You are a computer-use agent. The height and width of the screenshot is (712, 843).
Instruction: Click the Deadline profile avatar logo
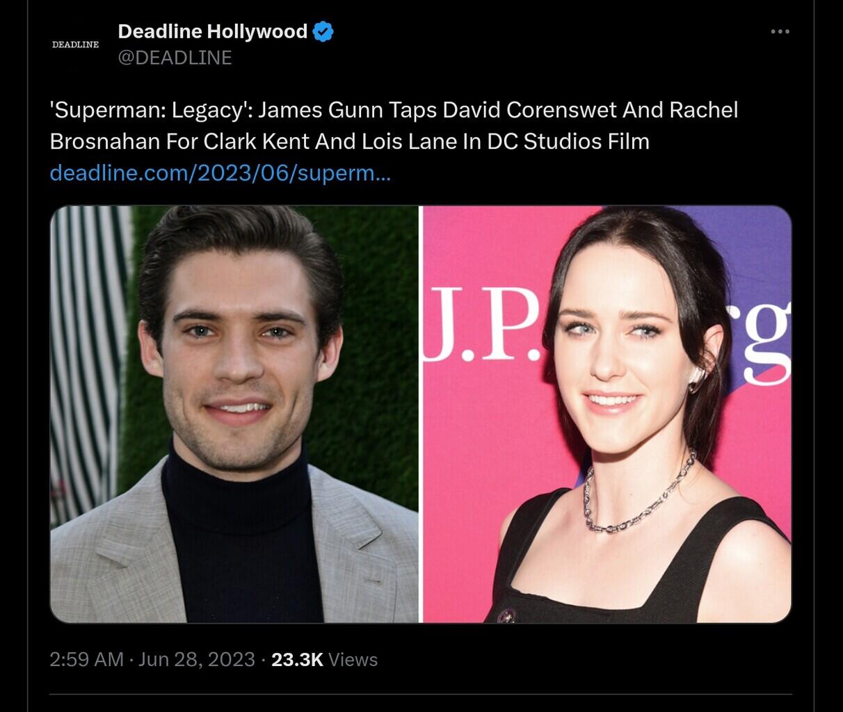pyautogui.click(x=75, y=44)
